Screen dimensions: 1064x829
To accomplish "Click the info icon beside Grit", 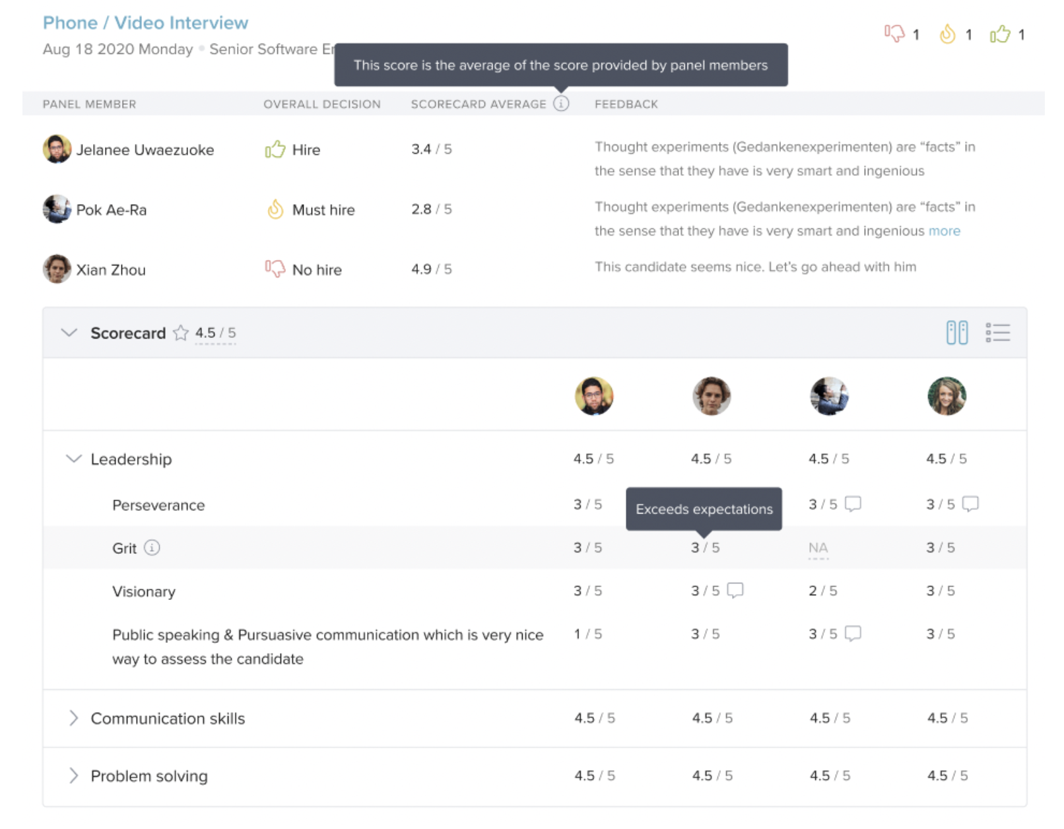I will click(x=152, y=548).
